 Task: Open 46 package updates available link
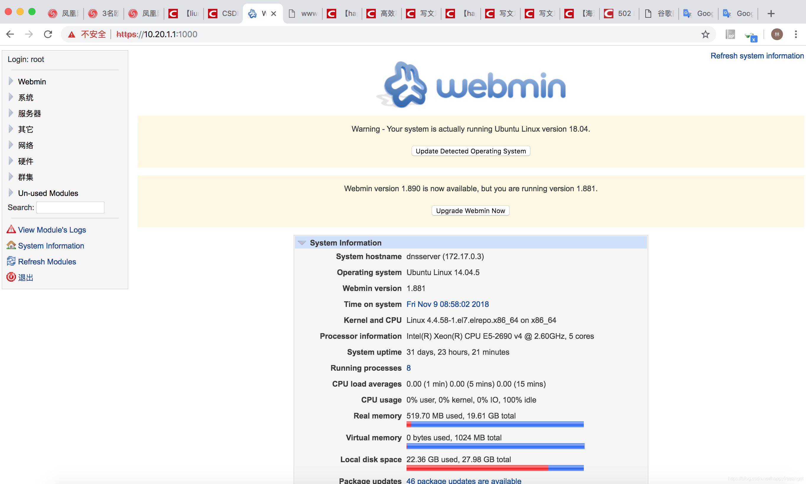click(464, 480)
